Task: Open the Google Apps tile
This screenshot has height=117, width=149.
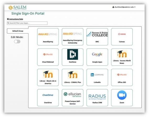Action: tap(97, 57)
